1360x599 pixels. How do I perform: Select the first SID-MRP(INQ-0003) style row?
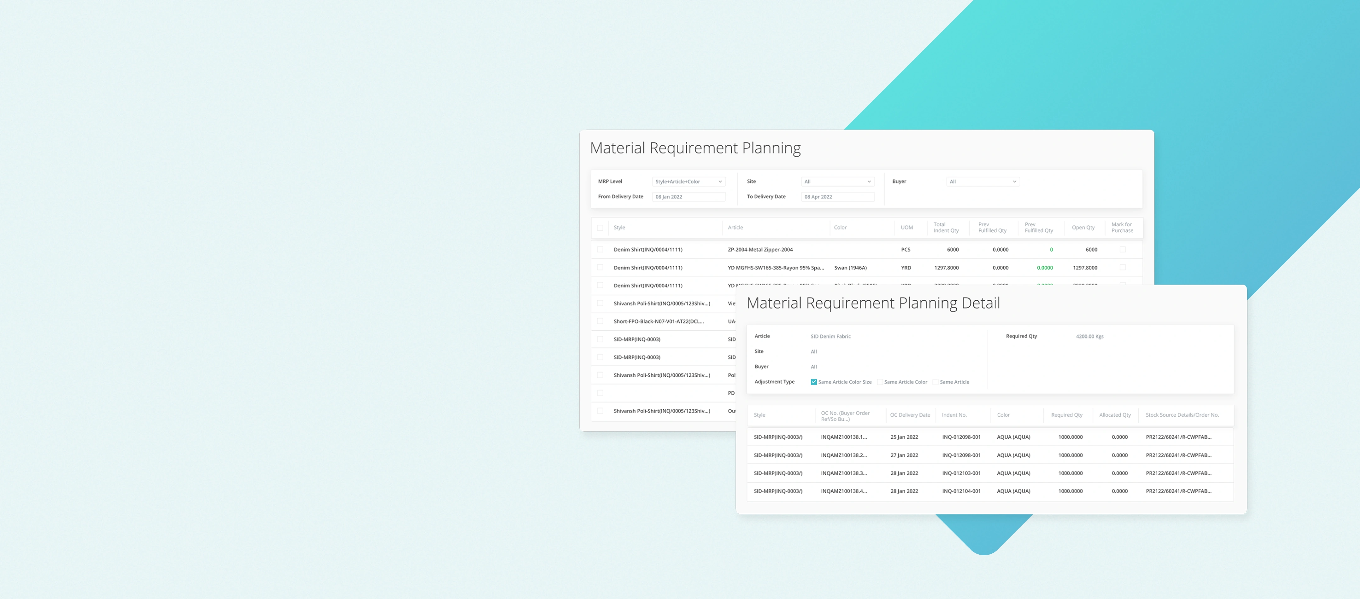pyautogui.click(x=637, y=339)
